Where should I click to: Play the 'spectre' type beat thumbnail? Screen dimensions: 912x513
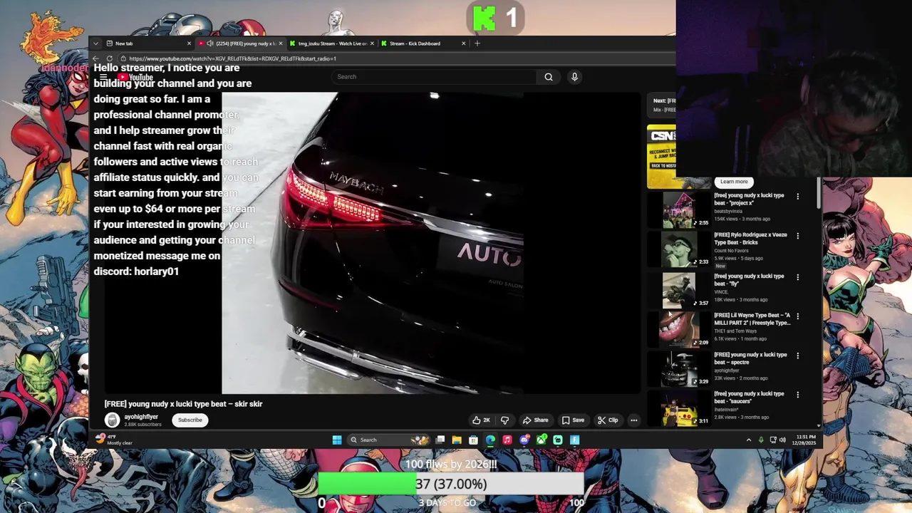coord(679,368)
